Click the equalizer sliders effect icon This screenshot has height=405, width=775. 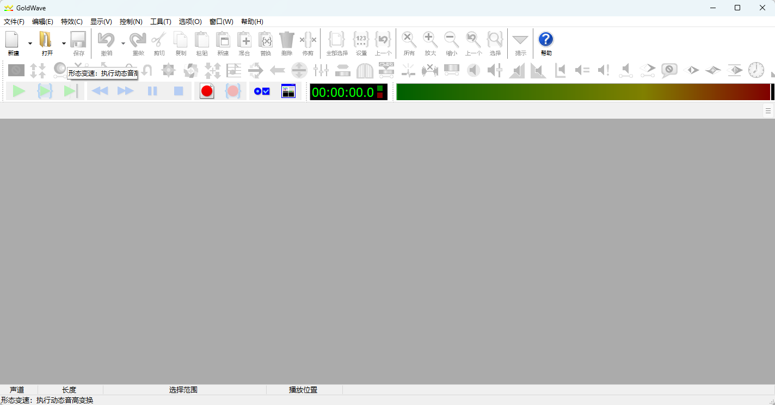[321, 70]
